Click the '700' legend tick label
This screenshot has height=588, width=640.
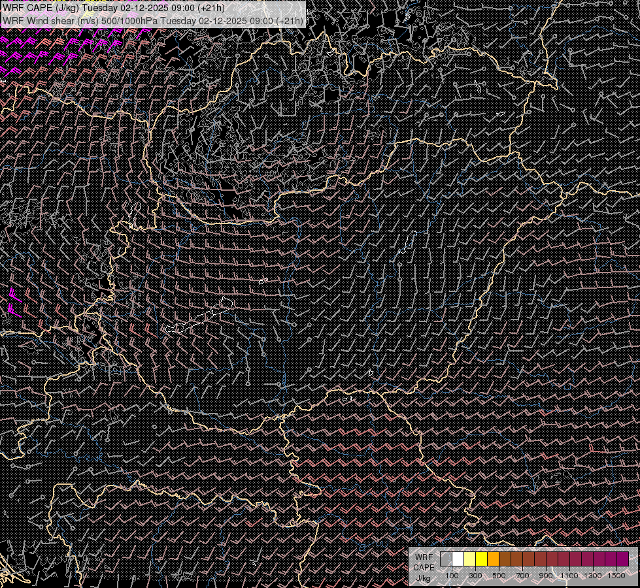click(522, 576)
